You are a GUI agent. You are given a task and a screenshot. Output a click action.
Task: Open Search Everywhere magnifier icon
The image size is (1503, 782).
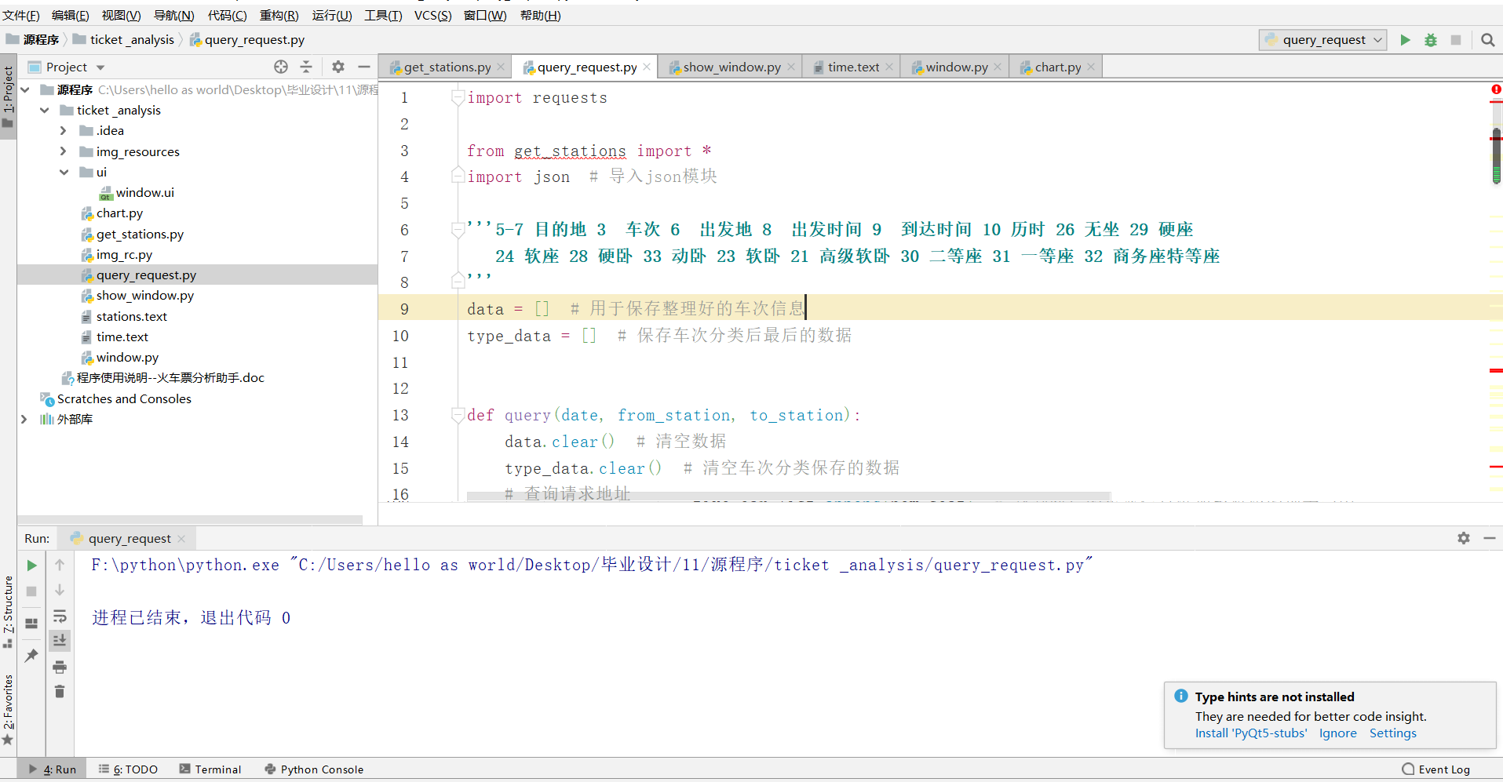point(1487,40)
